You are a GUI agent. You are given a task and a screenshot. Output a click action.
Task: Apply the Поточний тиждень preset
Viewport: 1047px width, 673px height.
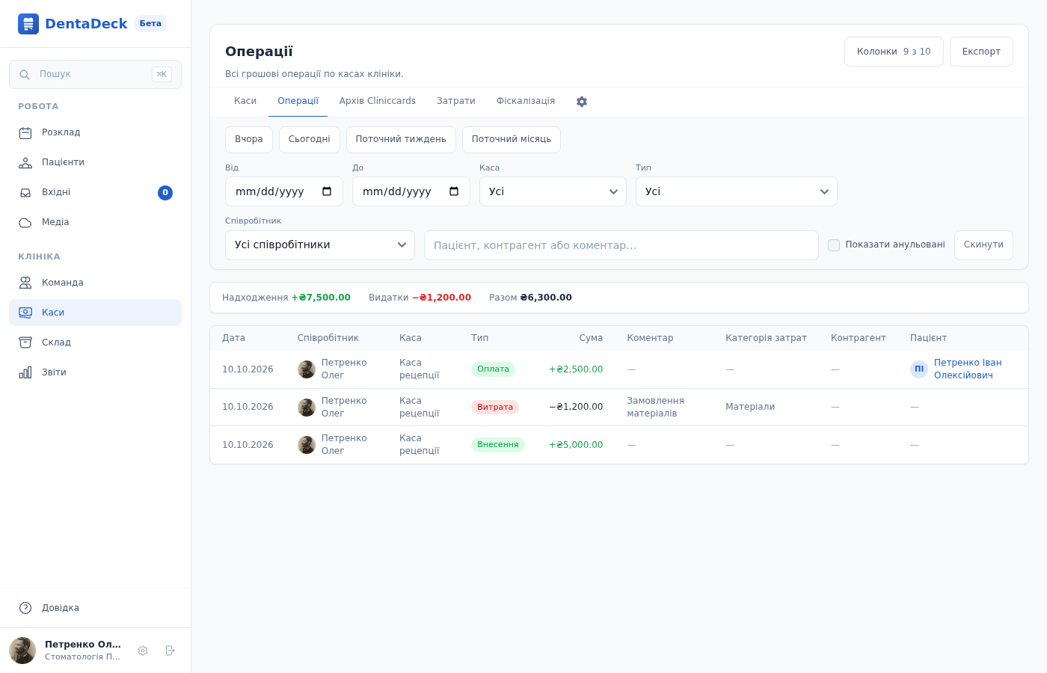[401, 140]
